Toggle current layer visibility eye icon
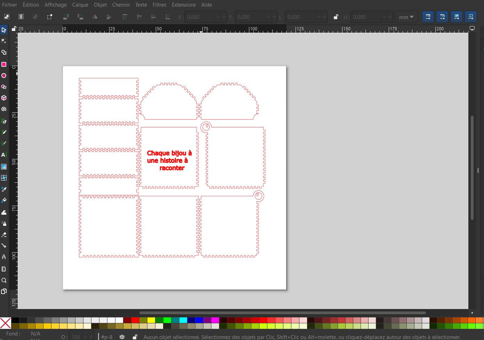 pos(122,337)
